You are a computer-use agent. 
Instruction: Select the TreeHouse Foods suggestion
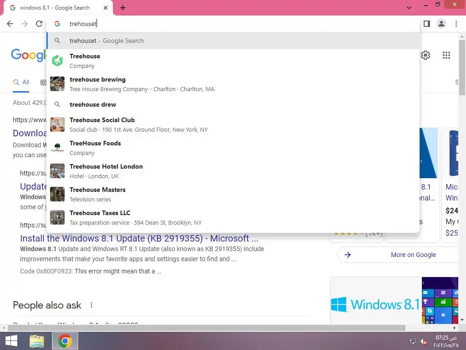click(x=233, y=148)
